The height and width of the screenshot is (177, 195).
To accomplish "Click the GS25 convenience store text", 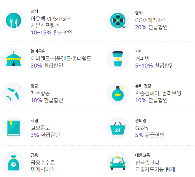I will pyautogui.click(x=142, y=128).
